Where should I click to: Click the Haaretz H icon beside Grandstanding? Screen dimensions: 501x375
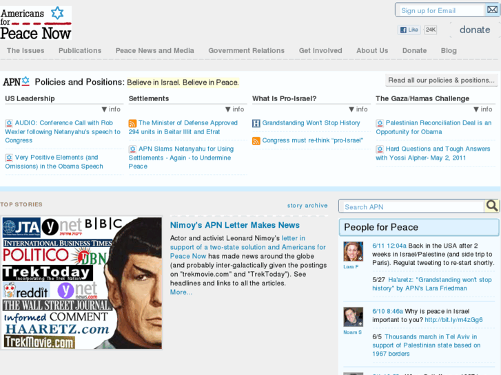[256, 123]
